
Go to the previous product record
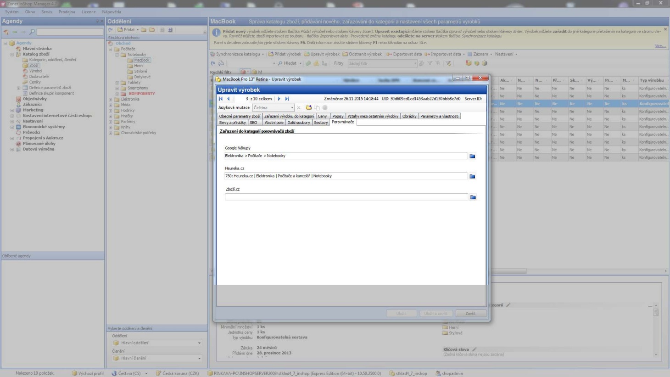(228, 99)
